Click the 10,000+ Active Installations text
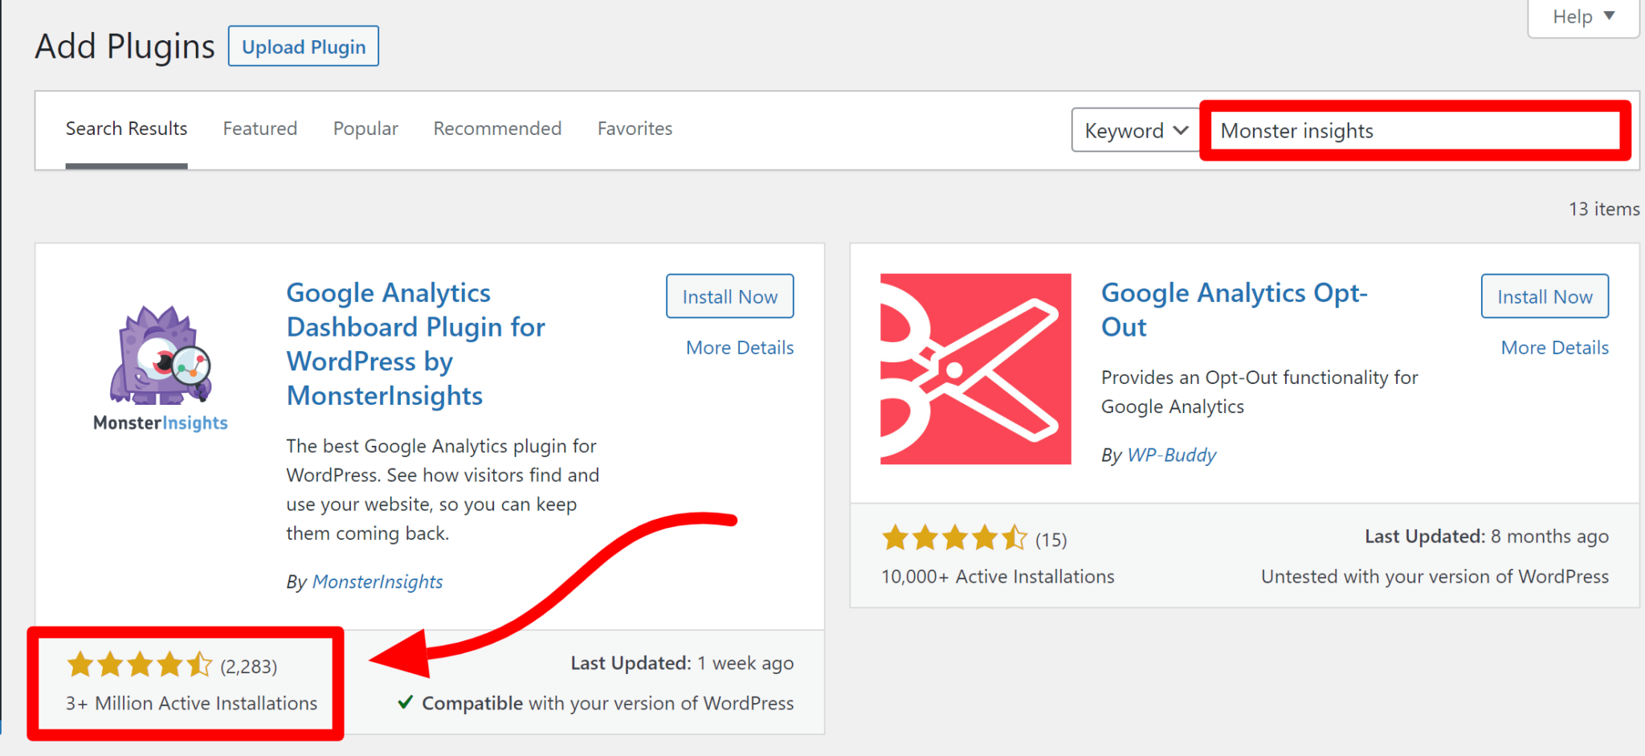The width and height of the screenshot is (1645, 756). coord(998,577)
